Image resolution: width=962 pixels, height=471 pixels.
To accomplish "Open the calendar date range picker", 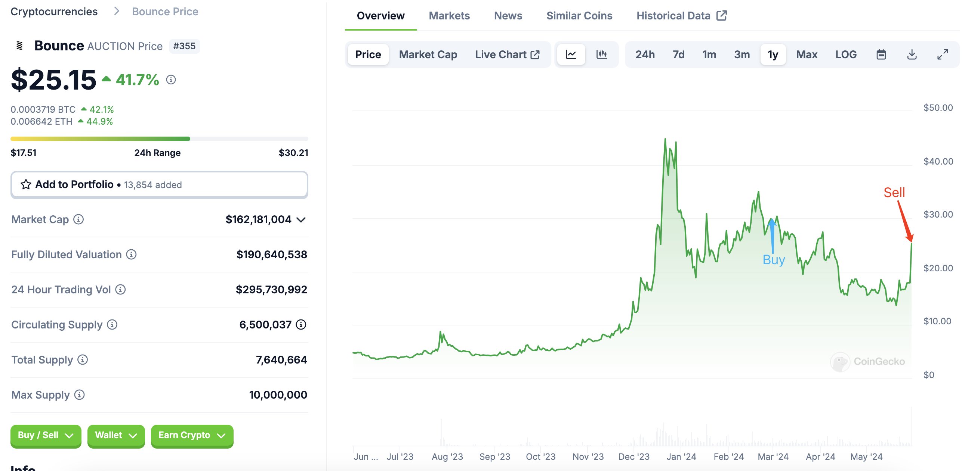I will (x=881, y=54).
